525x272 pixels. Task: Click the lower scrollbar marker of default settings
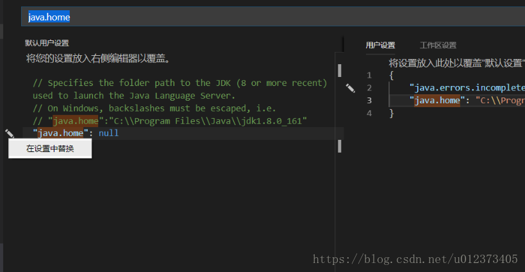point(340,146)
